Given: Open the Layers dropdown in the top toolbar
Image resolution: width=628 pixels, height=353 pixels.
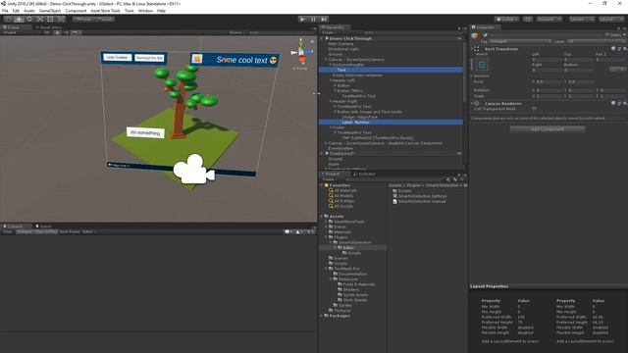Looking at the screenshot, I should (x=582, y=20).
